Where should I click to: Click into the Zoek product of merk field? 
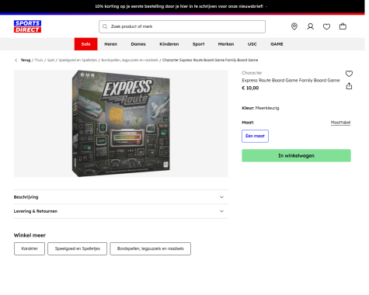[x=182, y=26]
